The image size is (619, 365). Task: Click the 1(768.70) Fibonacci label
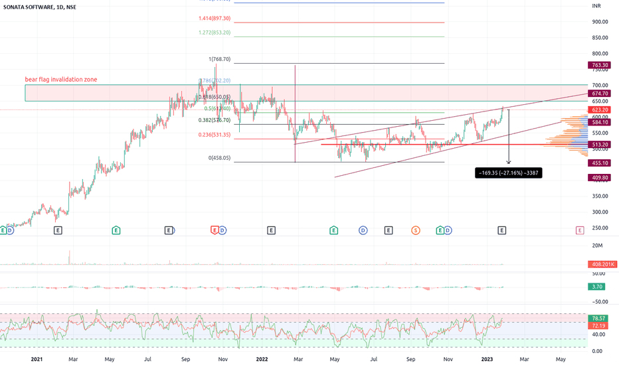coord(219,59)
